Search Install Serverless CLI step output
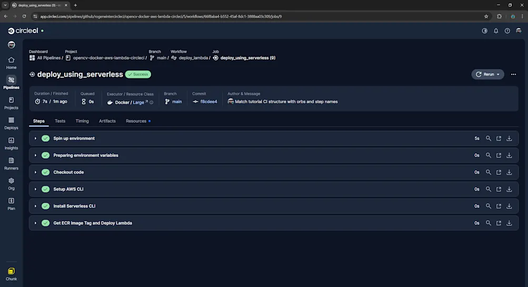 pos(488,206)
